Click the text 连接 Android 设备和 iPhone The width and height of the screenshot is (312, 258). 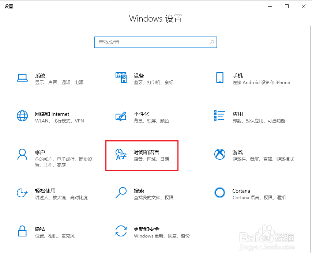(261, 83)
